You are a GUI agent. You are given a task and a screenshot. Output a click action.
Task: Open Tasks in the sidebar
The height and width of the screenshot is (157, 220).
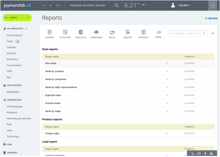point(10,41)
